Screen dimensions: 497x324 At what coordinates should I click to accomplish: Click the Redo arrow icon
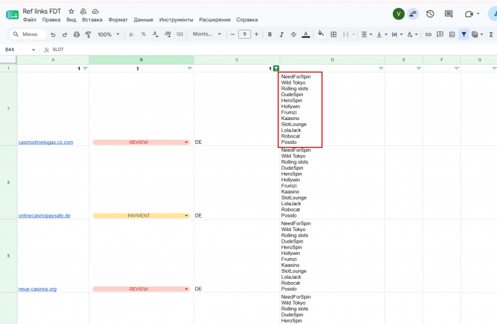pos(65,34)
